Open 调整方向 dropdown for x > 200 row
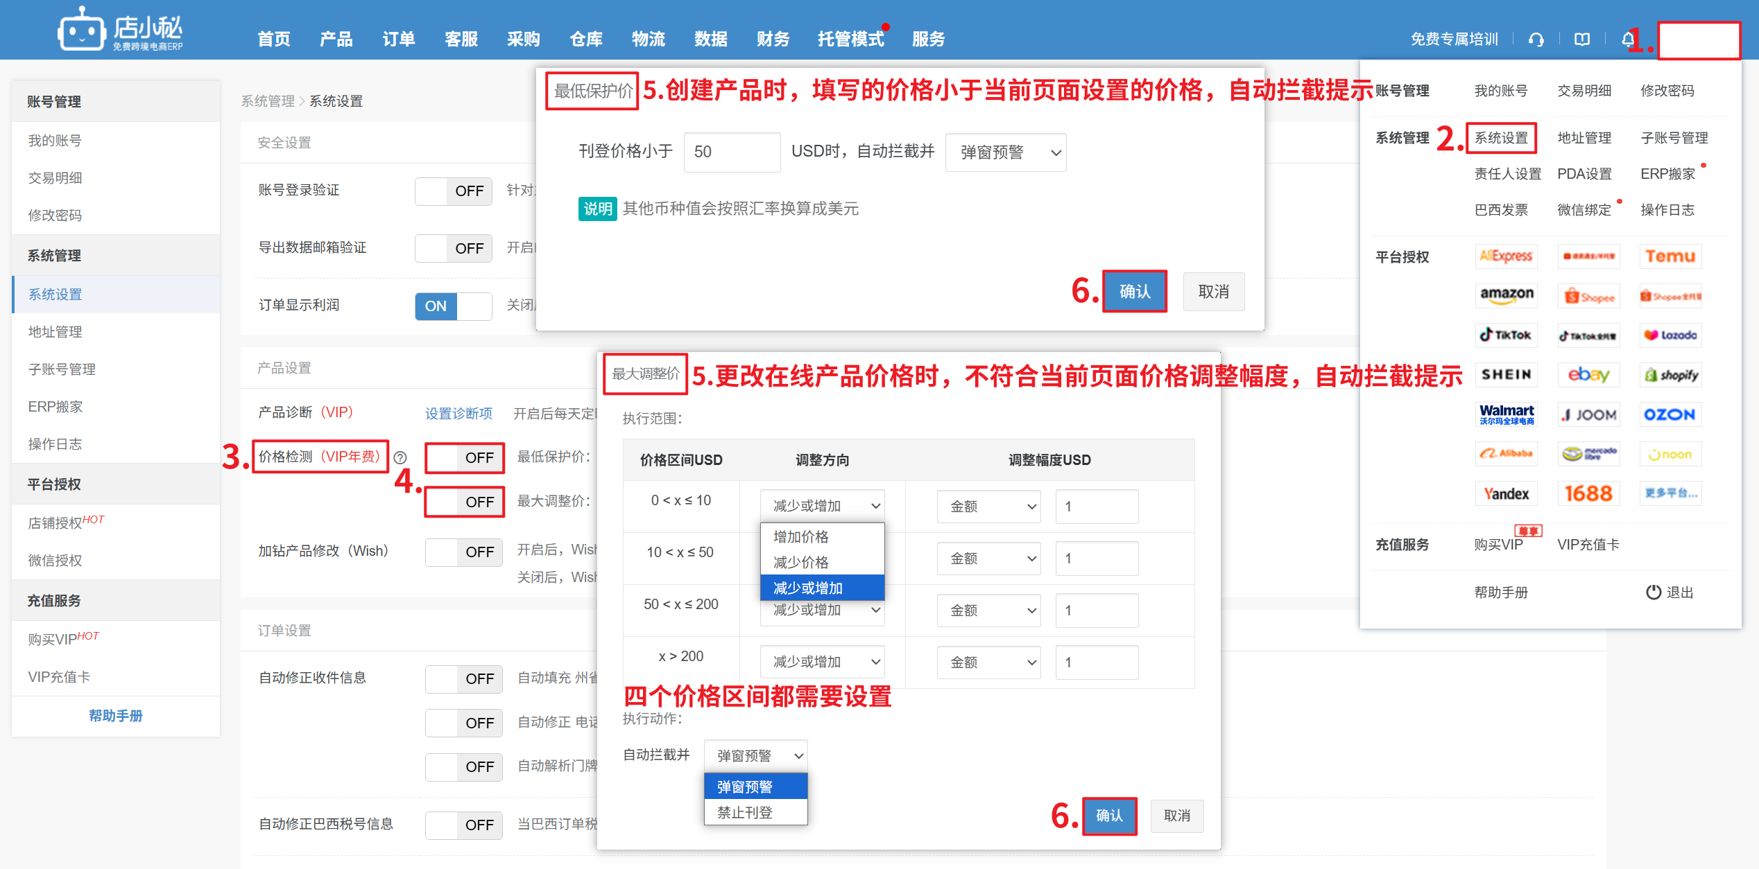The width and height of the screenshot is (1759, 869). click(x=822, y=662)
